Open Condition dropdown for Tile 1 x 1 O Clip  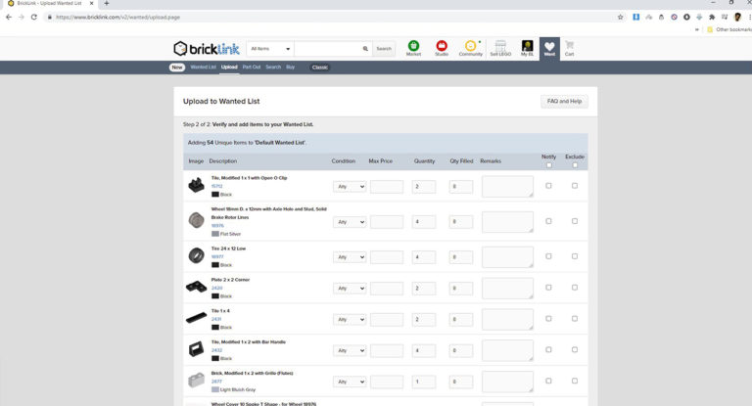pos(350,187)
